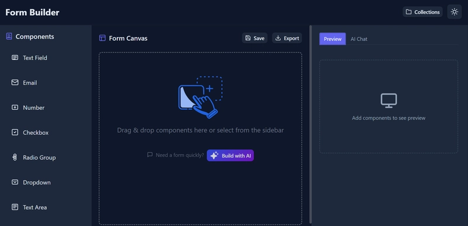Click the Form Builder title
The image size is (468, 226).
[x=32, y=12]
